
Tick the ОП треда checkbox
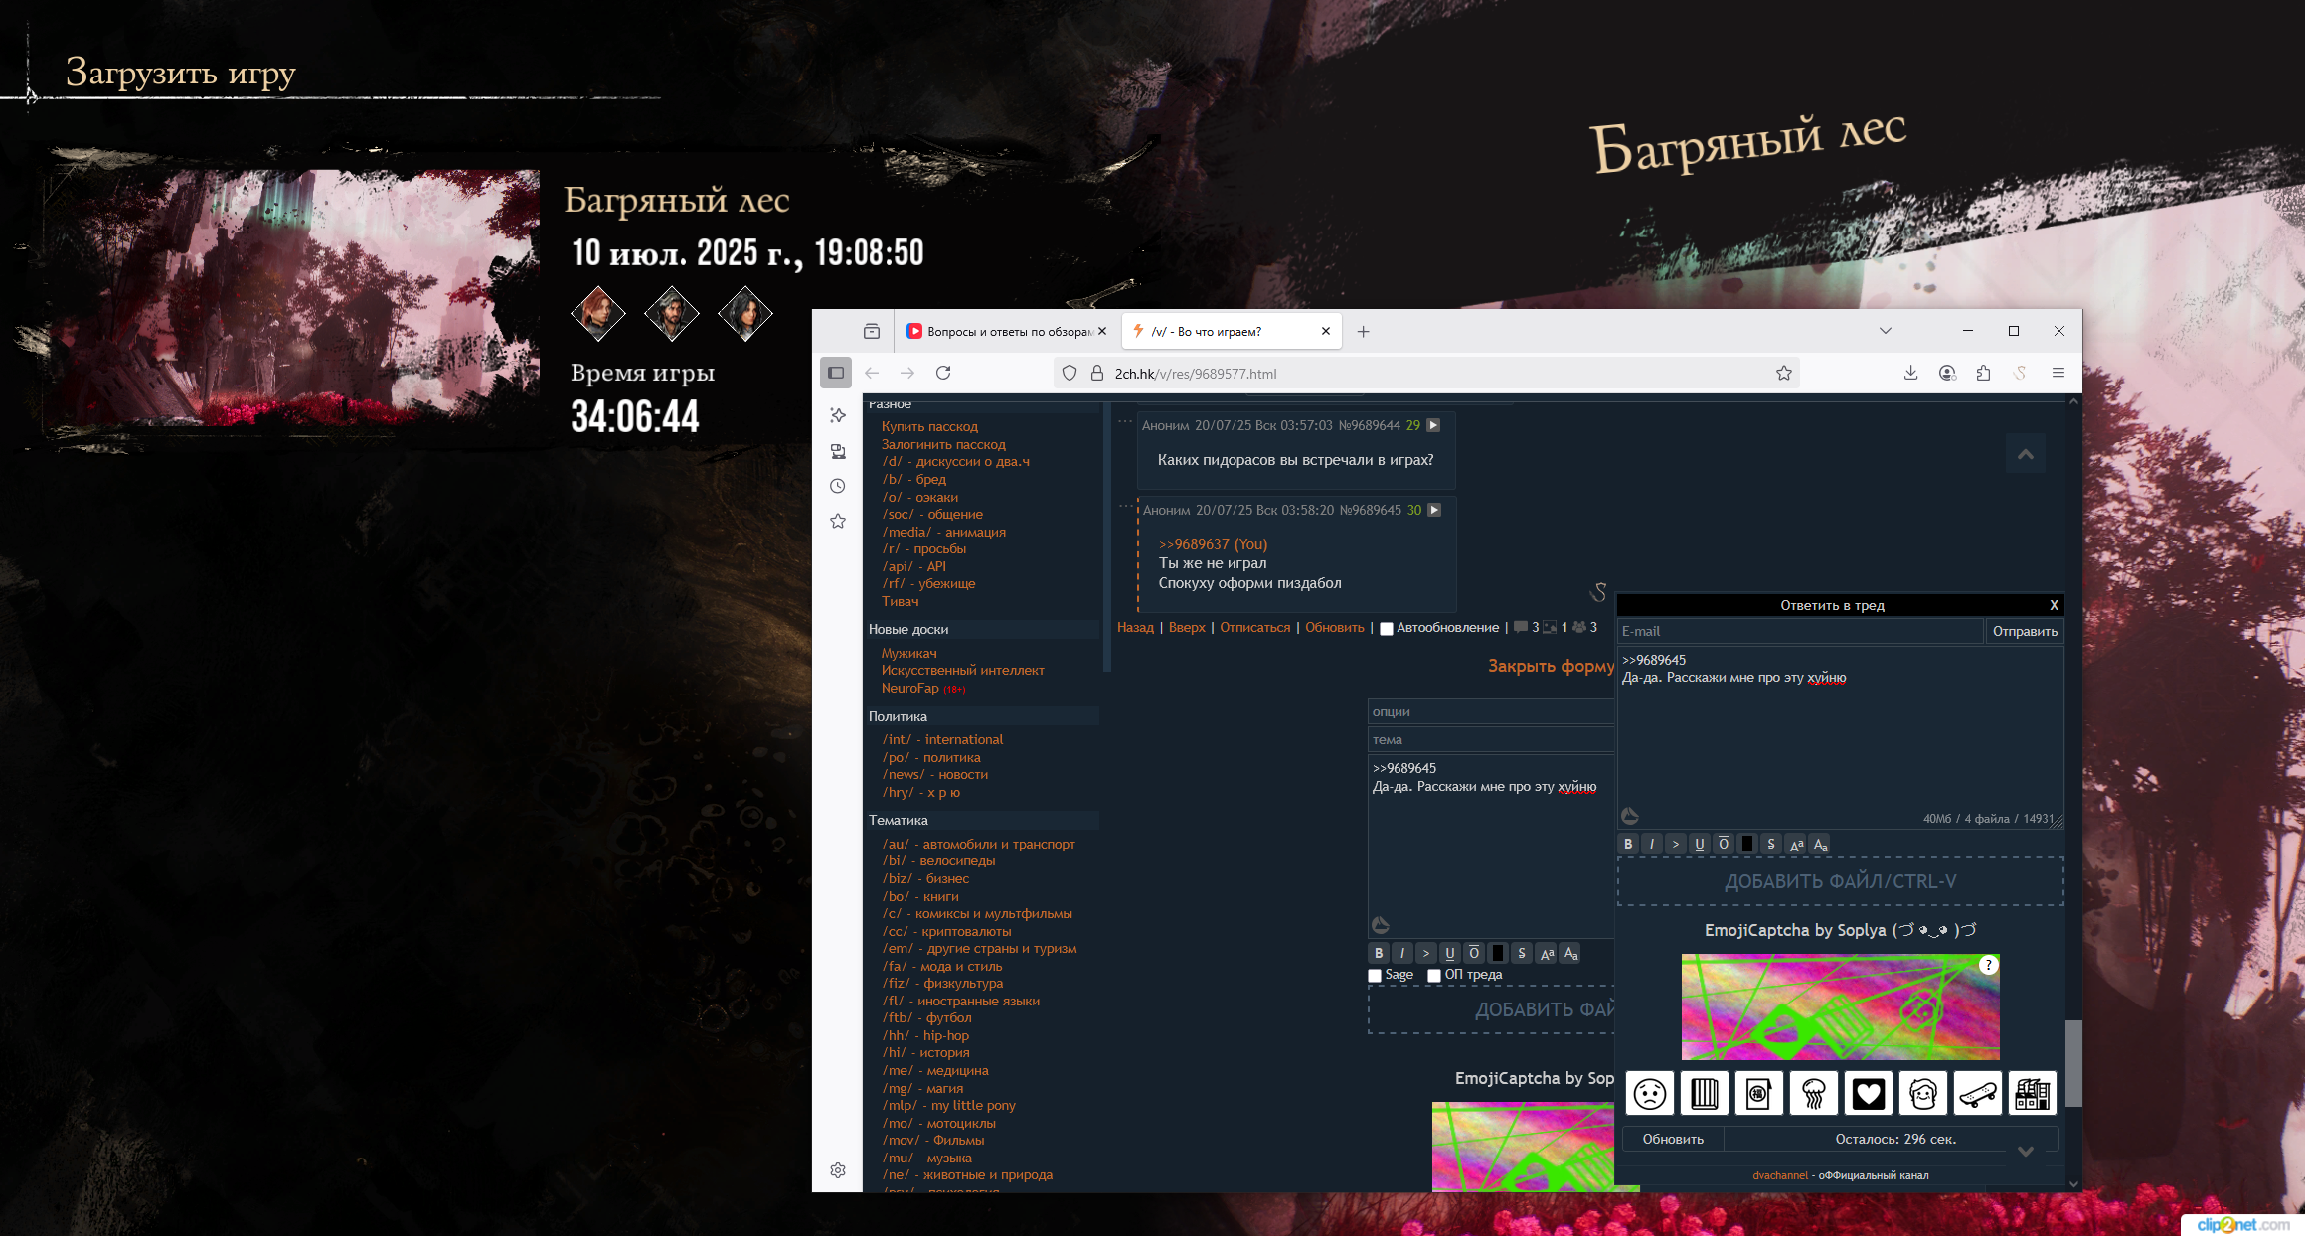1434,976
